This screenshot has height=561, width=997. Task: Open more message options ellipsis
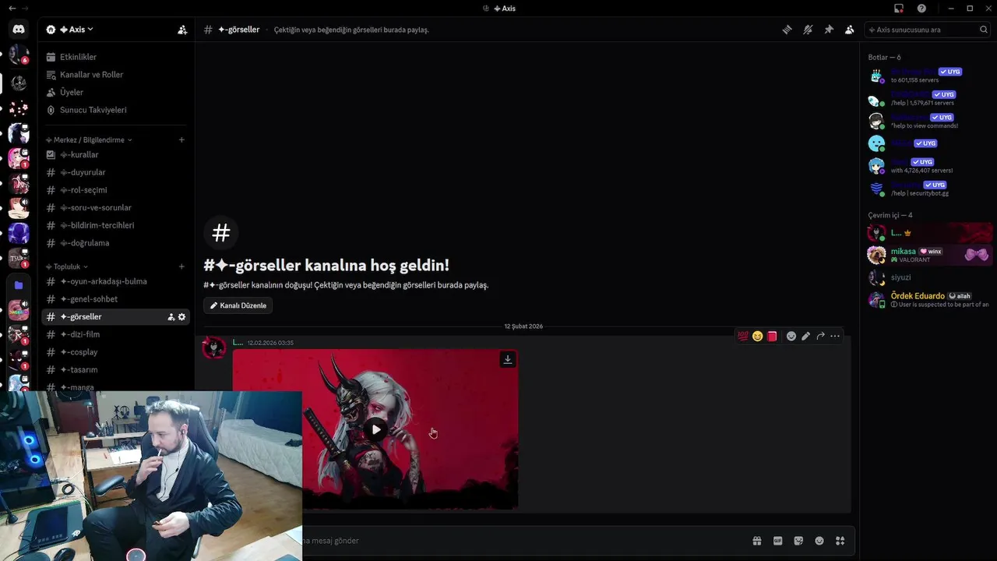[835, 336]
